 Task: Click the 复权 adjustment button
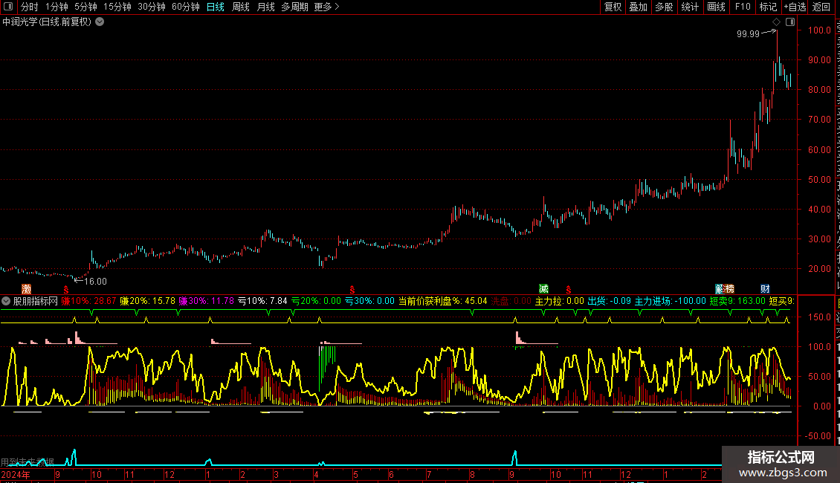pyautogui.click(x=613, y=7)
